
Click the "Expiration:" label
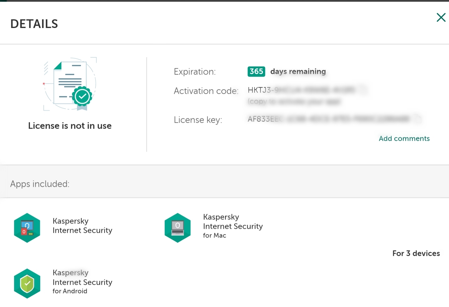coord(195,72)
